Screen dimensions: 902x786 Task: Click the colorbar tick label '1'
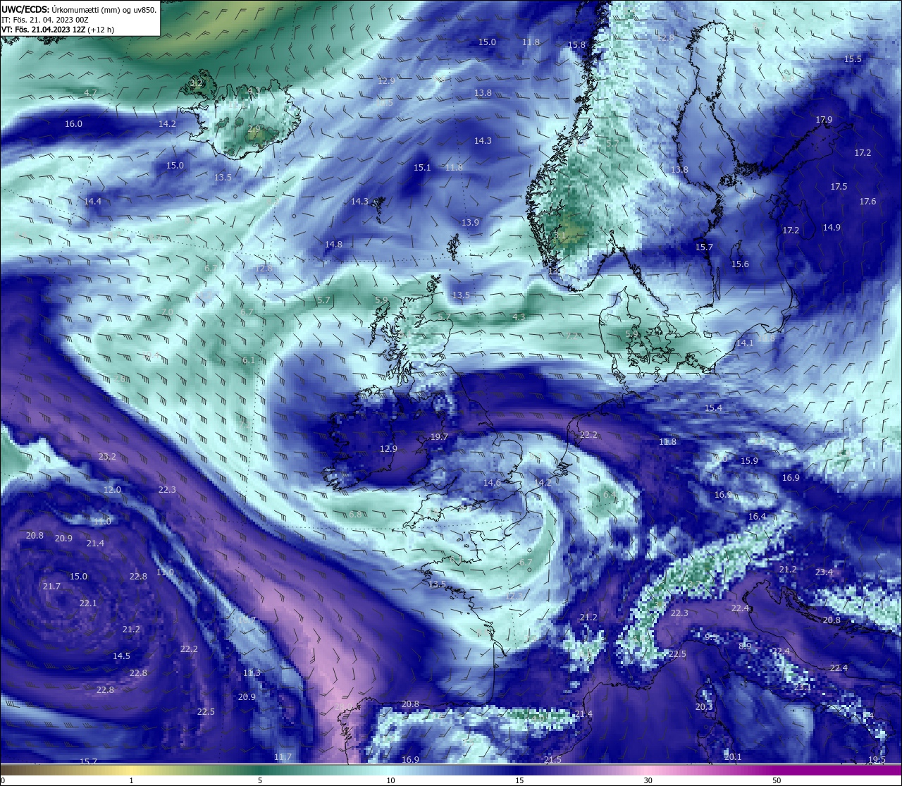point(131,780)
